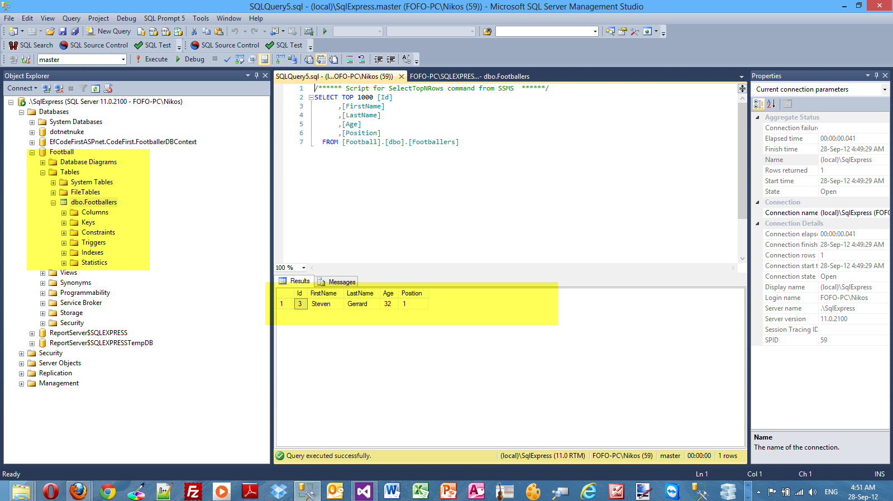Expand the System Databases node

32,122
